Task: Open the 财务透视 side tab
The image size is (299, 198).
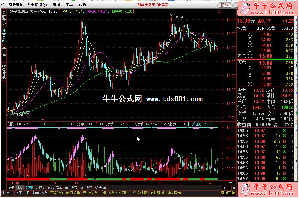Action: coord(4,72)
